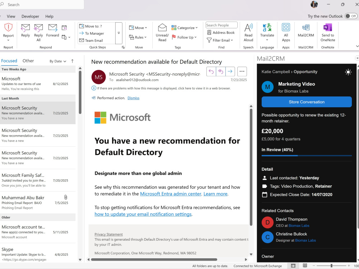Click Biomax Labs link under David Thompson

coord(299,226)
